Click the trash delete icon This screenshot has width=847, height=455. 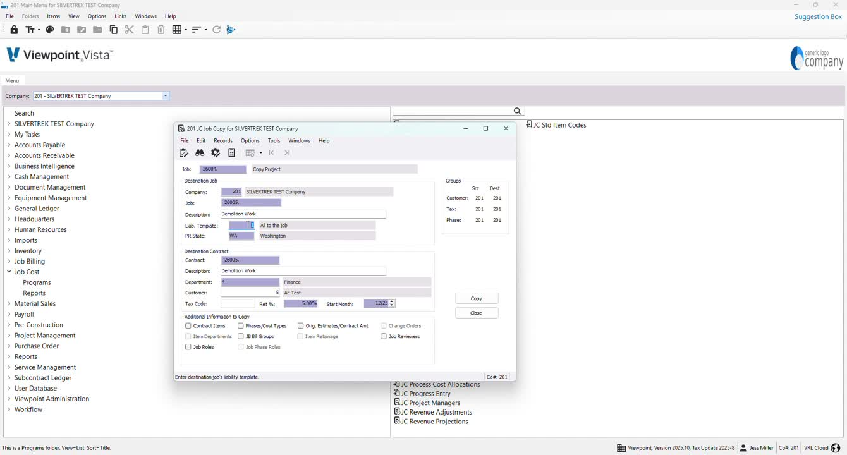click(161, 30)
